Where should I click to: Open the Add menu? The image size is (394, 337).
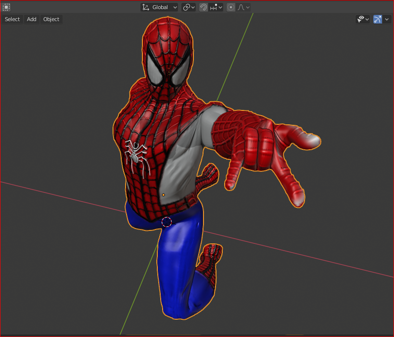[32, 19]
